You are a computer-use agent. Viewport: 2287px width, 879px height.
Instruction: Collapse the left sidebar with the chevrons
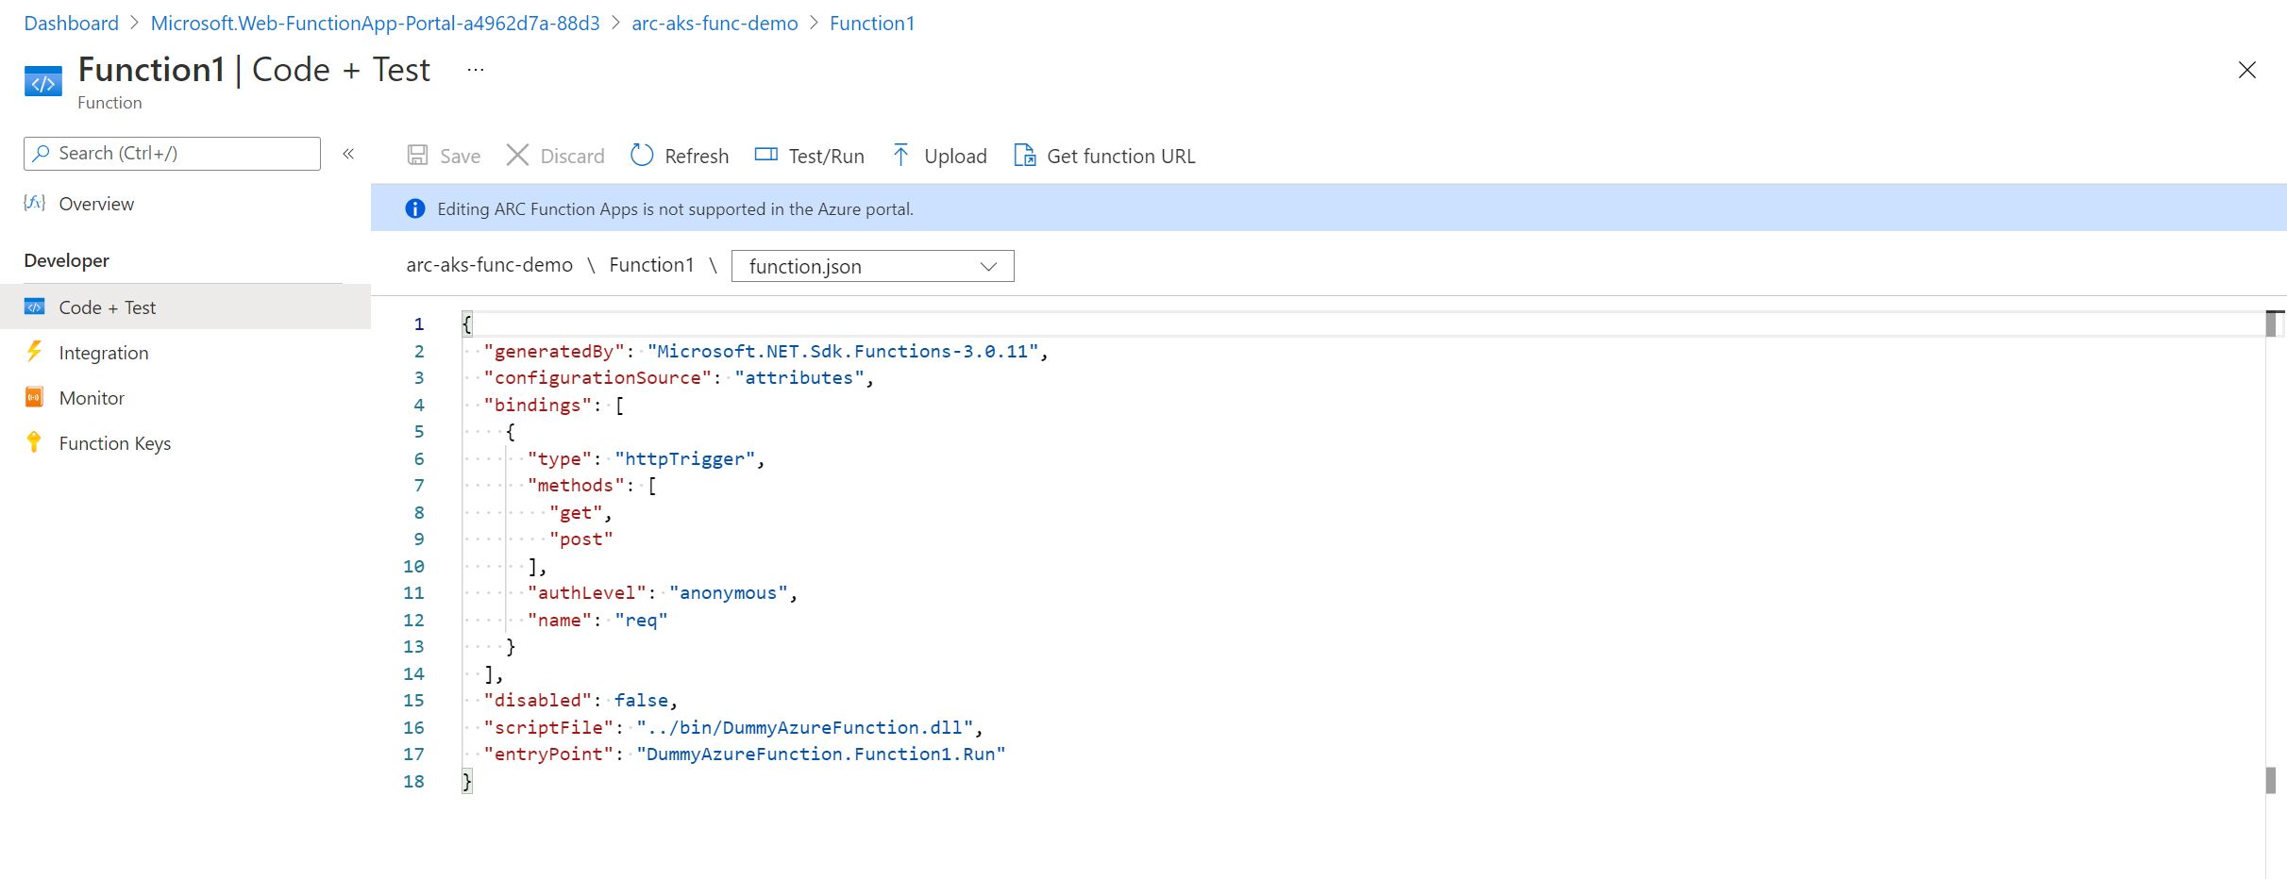[348, 154]
